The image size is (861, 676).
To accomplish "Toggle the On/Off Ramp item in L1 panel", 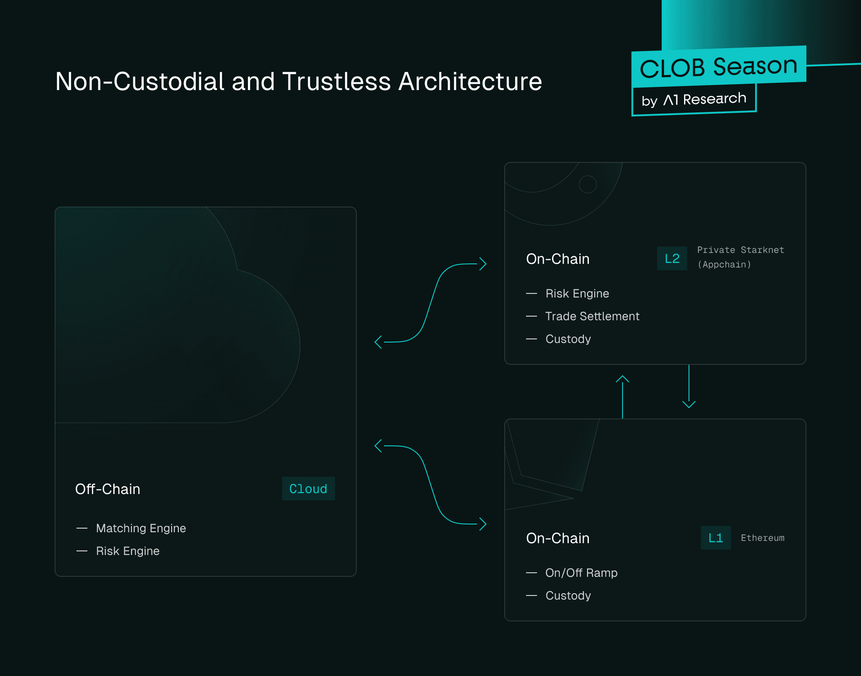I will click(581, 572).
